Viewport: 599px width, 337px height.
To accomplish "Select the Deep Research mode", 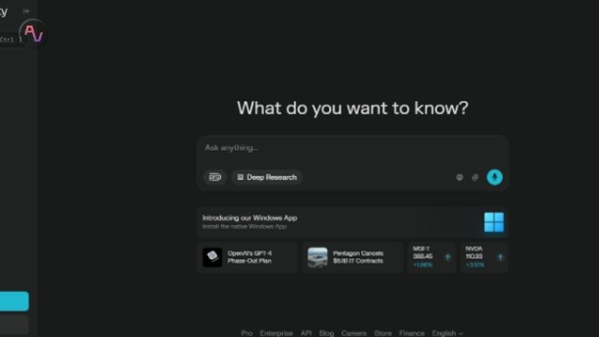I will click(267, 177).
